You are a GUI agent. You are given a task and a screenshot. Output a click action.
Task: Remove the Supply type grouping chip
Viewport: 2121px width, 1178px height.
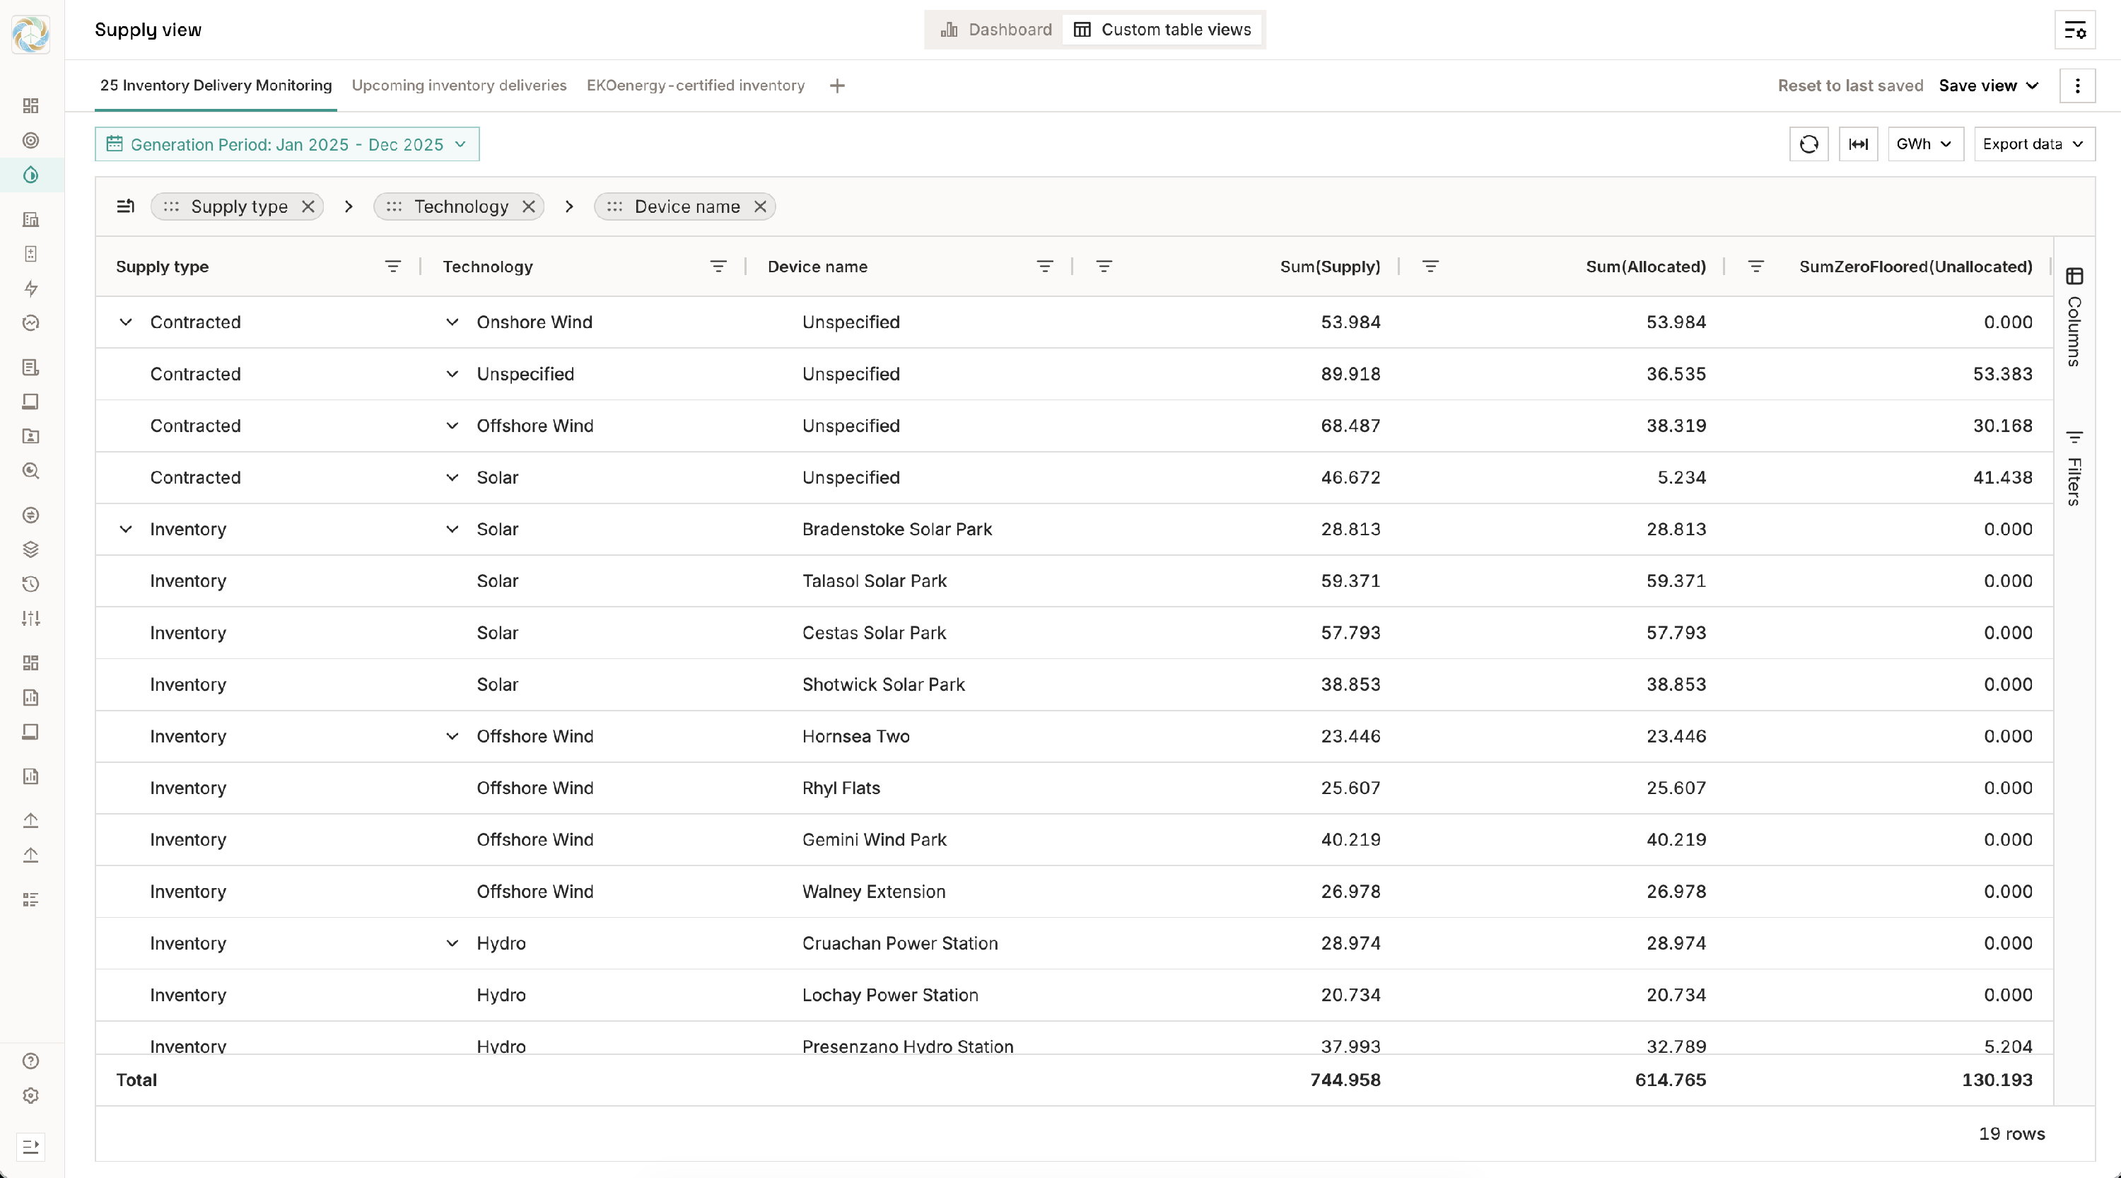pyautogui.click(x=308, y=206)
